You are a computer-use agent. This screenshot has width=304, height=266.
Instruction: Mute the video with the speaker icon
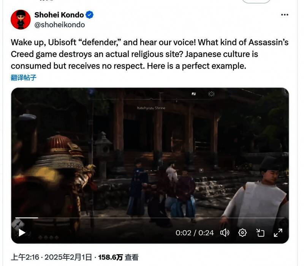(x=225, y=233)
